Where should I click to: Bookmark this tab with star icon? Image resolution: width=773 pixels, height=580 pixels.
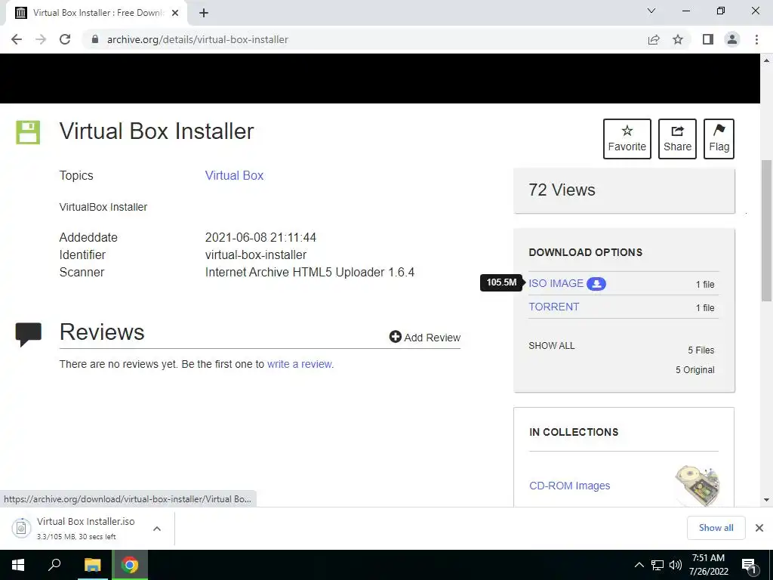point(678,39)
